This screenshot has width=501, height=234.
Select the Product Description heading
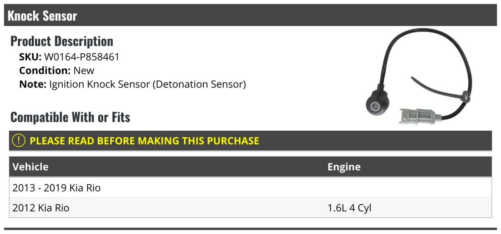click(62, 41)
